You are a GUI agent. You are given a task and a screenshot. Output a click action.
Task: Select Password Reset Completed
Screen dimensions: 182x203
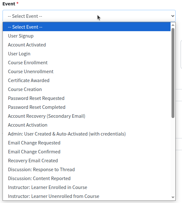[x=87, y=107]
